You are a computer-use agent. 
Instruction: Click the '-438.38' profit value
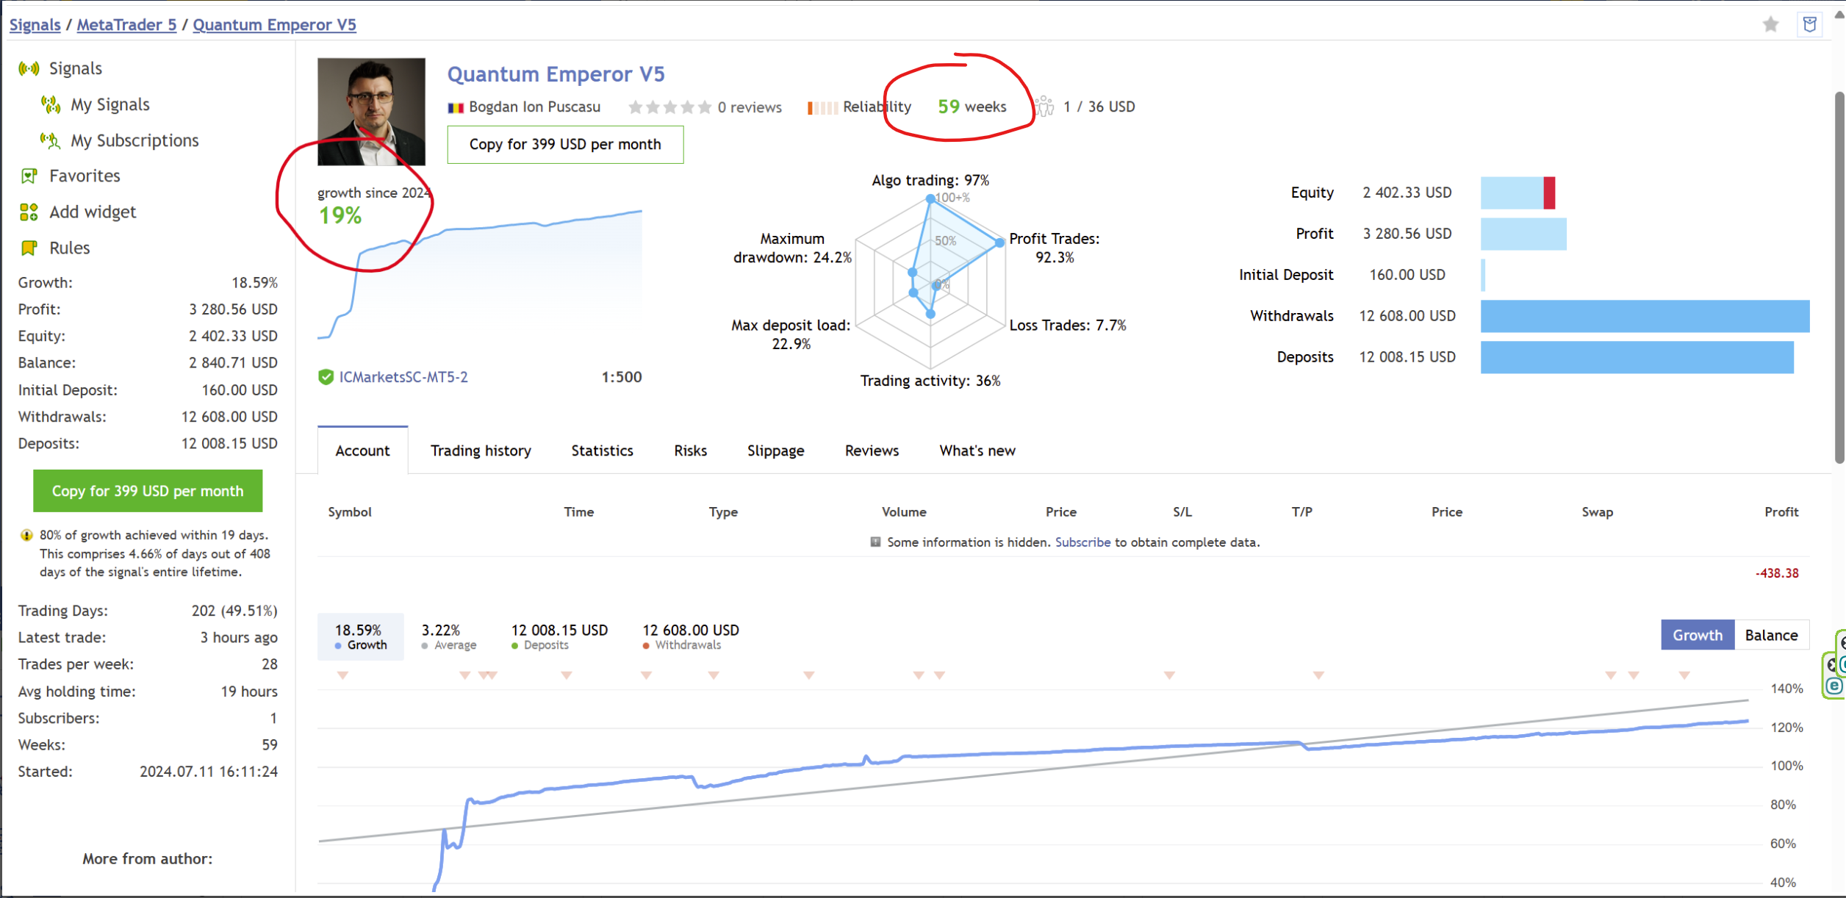pyautogui.click(x=1777, y=573)
